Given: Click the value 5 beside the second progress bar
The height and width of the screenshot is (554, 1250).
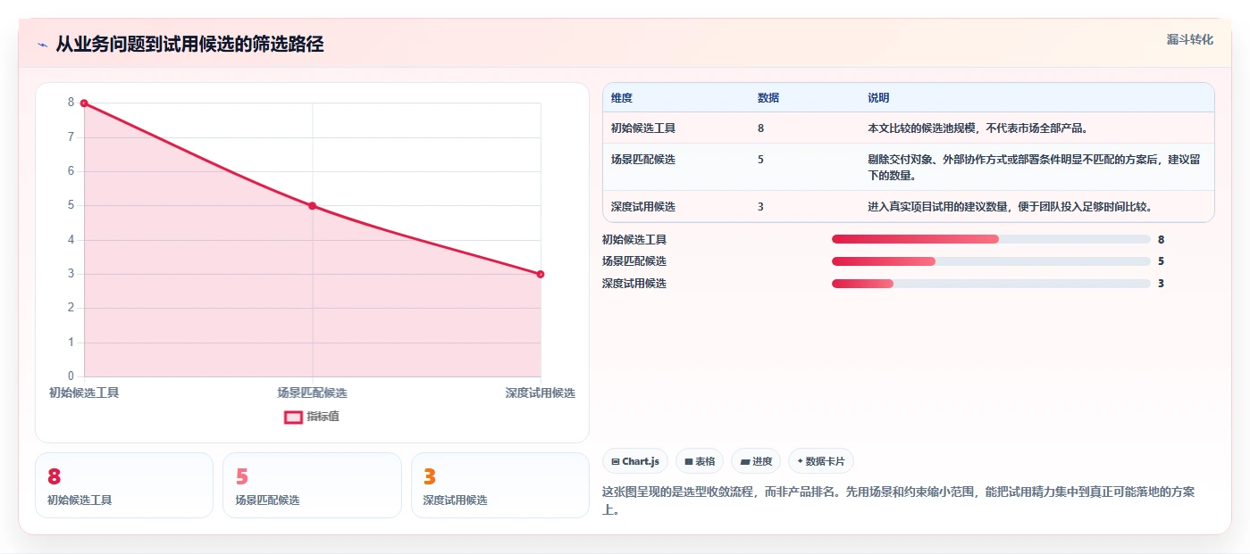Looking at the screenshot, I should click(1162, 261).
